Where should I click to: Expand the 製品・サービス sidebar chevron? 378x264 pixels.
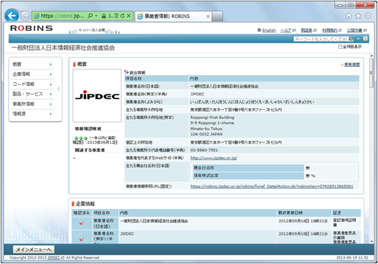[51, 94]
